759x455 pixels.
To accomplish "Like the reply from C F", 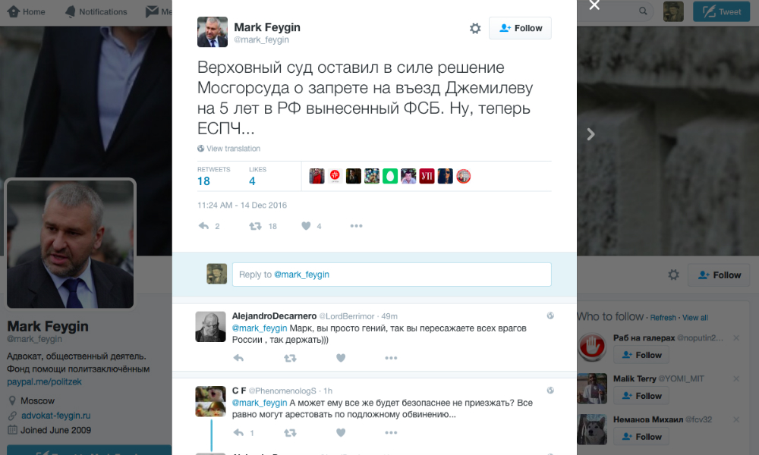I will click(341, 432).
